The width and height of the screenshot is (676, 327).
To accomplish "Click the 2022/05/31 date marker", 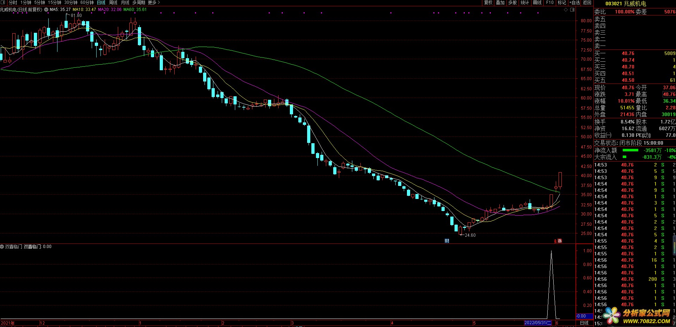I will (537, 323).
